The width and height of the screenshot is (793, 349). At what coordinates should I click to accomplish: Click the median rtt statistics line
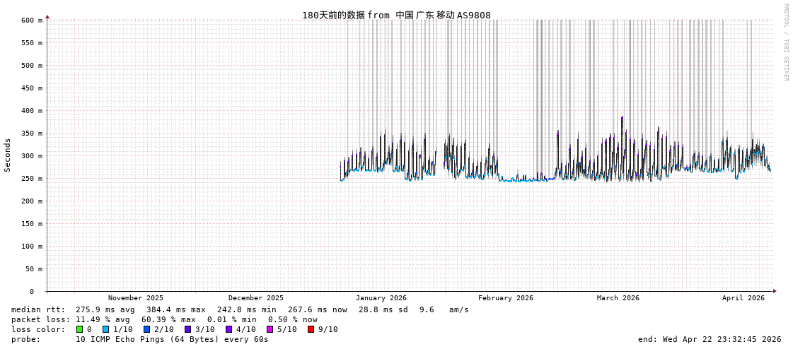coord(240,309)
